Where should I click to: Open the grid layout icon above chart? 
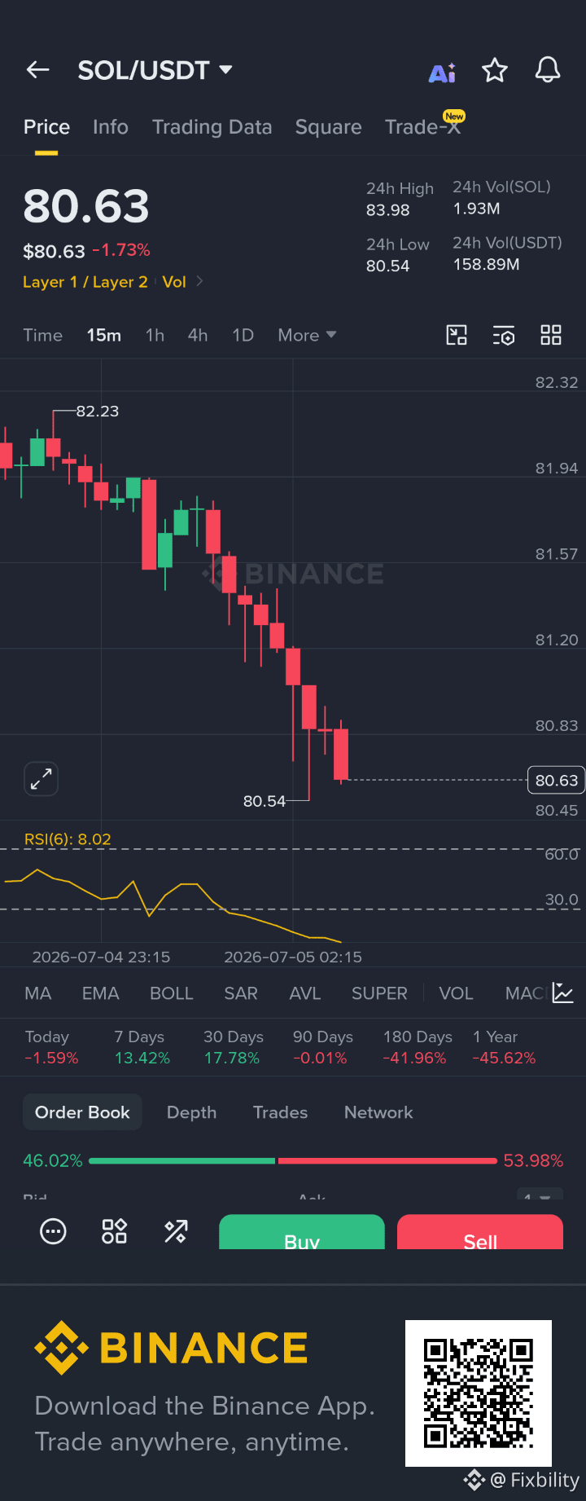pyautogui.click(x=551, y=335)
